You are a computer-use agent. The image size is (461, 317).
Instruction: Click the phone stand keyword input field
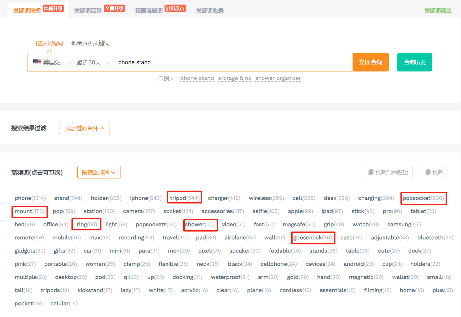click(x=233, y=62)
